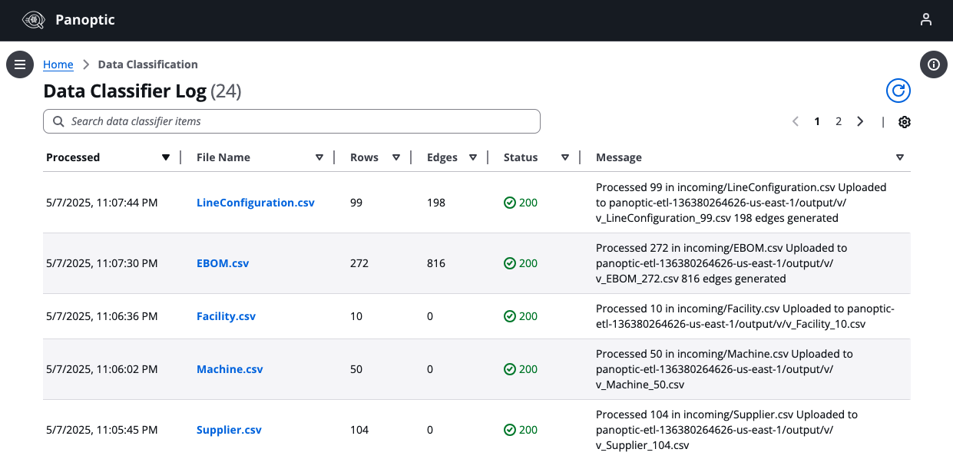
Task: Click the search data classifier items field
Action: [x=292, y=121]
